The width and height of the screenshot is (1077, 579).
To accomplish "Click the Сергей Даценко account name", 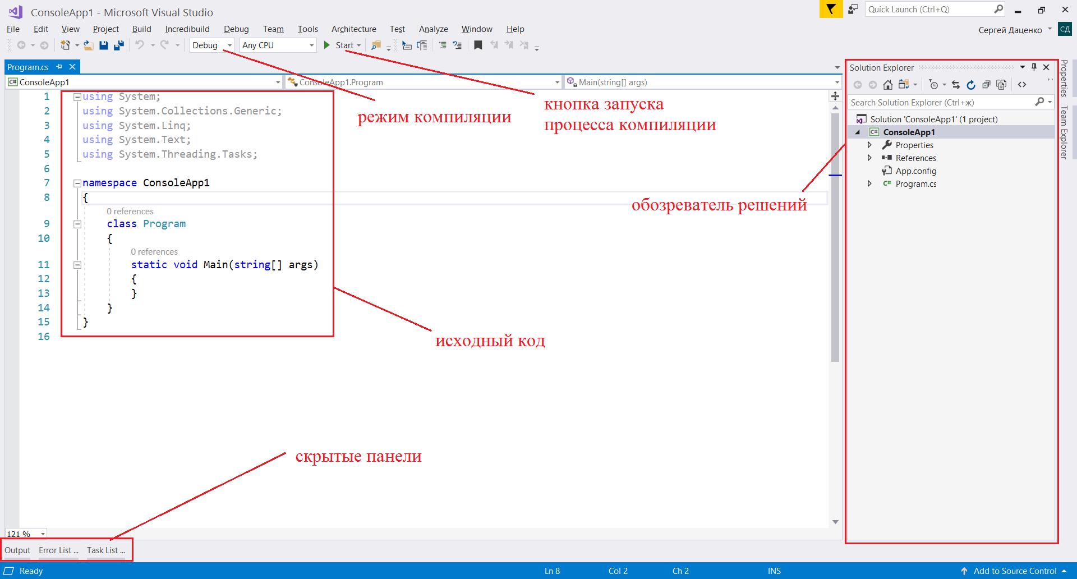I will click(x=1010, y=30).
